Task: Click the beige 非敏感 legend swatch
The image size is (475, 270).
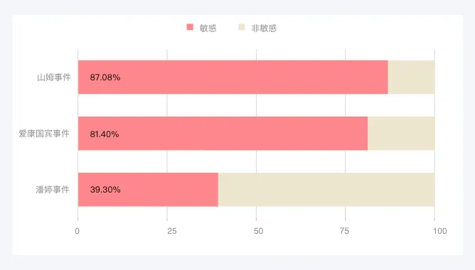Action: [242, 27]
